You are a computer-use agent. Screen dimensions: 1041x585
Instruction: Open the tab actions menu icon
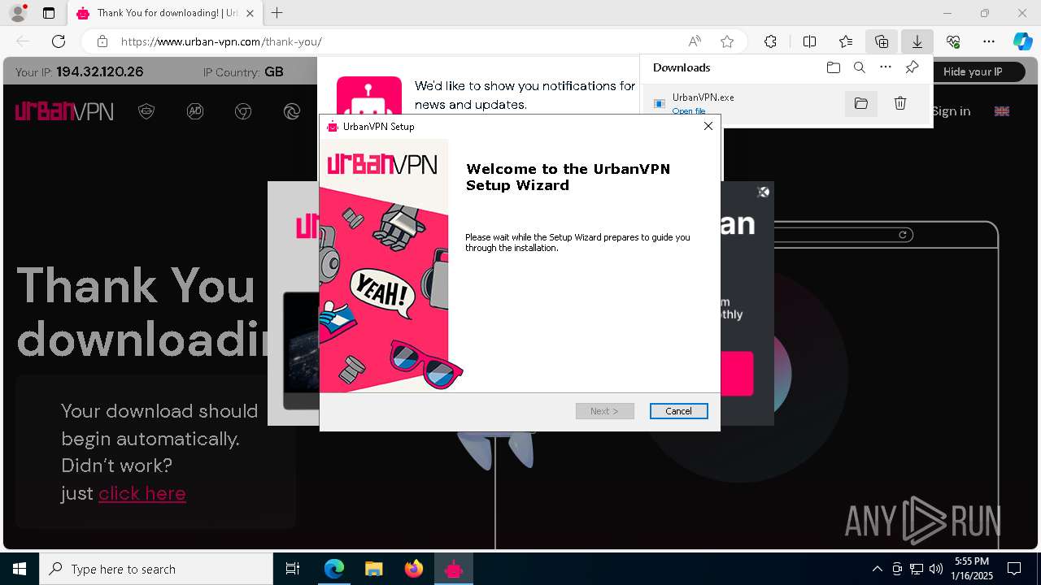tap(49, 13)
